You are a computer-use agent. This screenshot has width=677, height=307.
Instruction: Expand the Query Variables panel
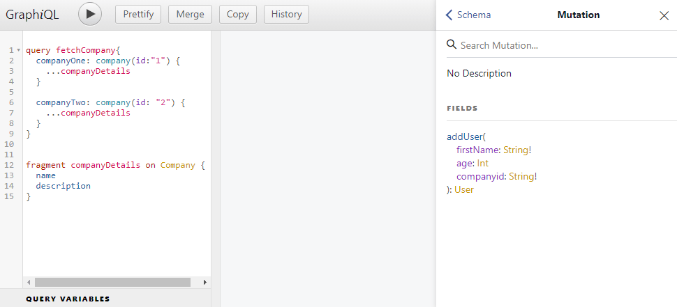click(68, 299)
